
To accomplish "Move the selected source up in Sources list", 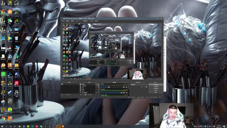I will coord(88,95).
